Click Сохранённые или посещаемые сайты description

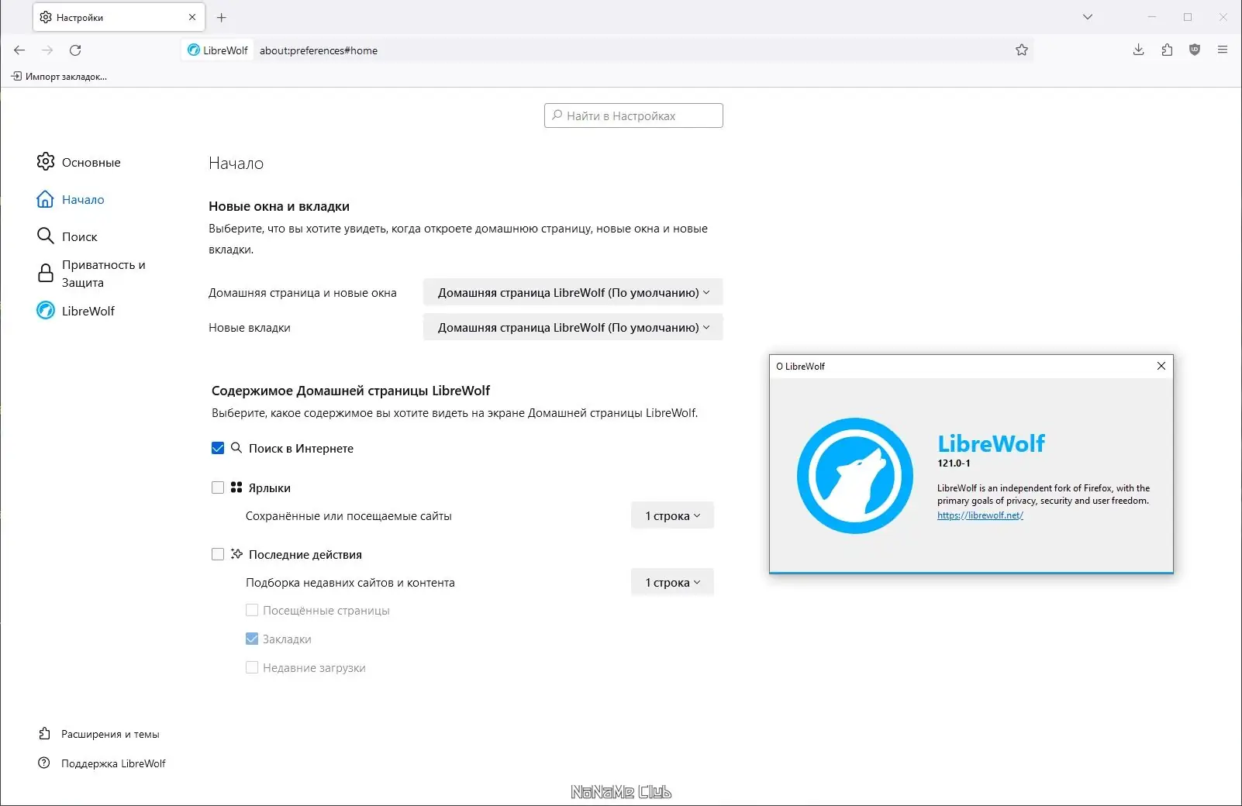coord(349,515)
